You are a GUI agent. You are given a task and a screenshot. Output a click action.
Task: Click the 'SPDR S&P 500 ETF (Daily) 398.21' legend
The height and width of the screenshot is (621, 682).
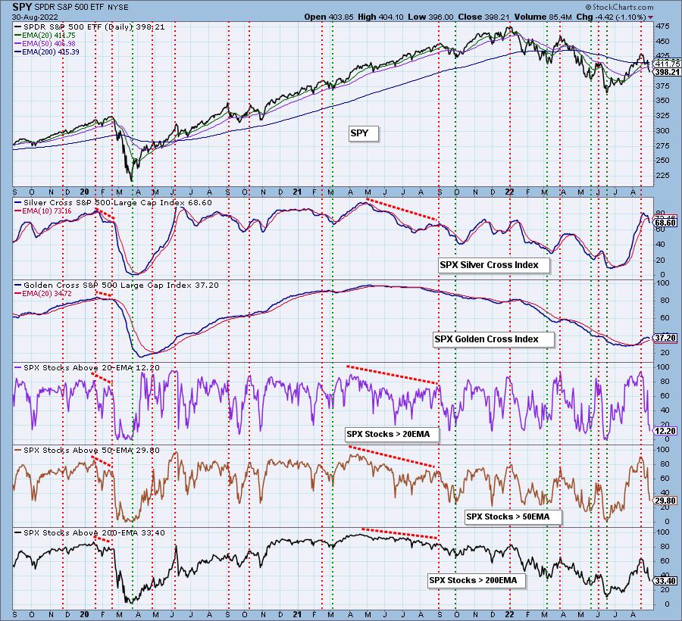click(89, 27)
